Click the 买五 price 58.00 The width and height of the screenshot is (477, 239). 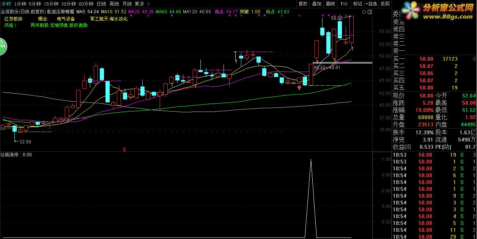pyautogui.click(x=426, y=88)
